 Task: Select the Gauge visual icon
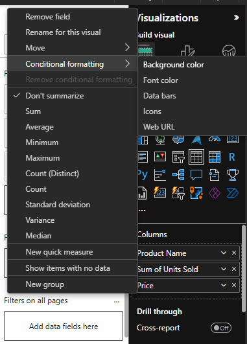coord(215,139)
